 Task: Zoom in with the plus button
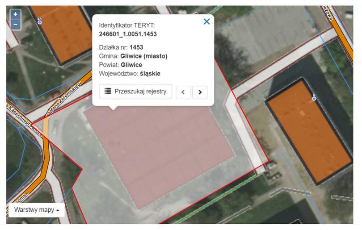click(16, 14)
